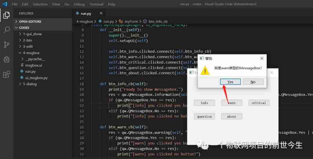Open the View menu
This screenshot has height=159, width=313.
(56, 4)
